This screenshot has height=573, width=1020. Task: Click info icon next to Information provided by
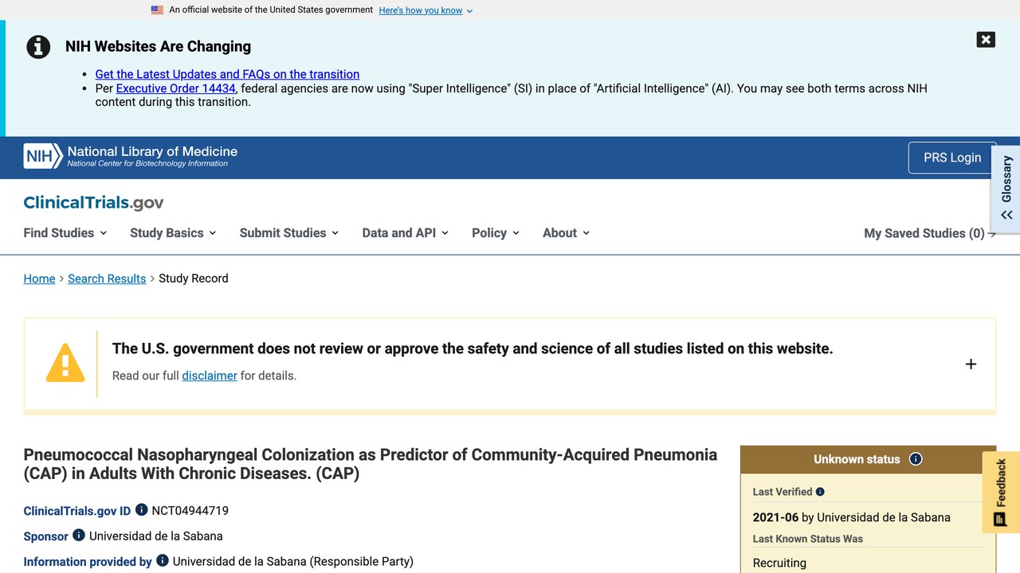click(162, 560)
